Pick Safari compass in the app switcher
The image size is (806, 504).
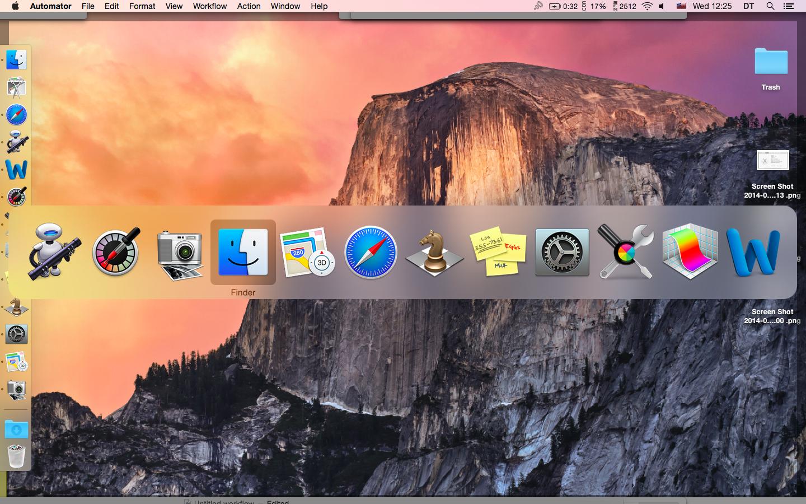[371, 252]
